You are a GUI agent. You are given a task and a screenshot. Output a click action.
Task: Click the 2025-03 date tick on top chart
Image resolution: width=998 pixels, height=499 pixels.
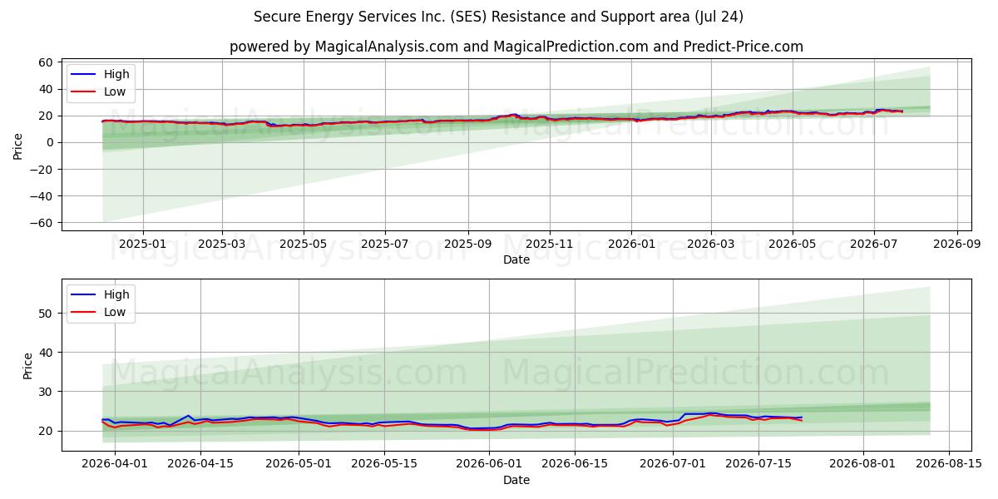point(222,245)
